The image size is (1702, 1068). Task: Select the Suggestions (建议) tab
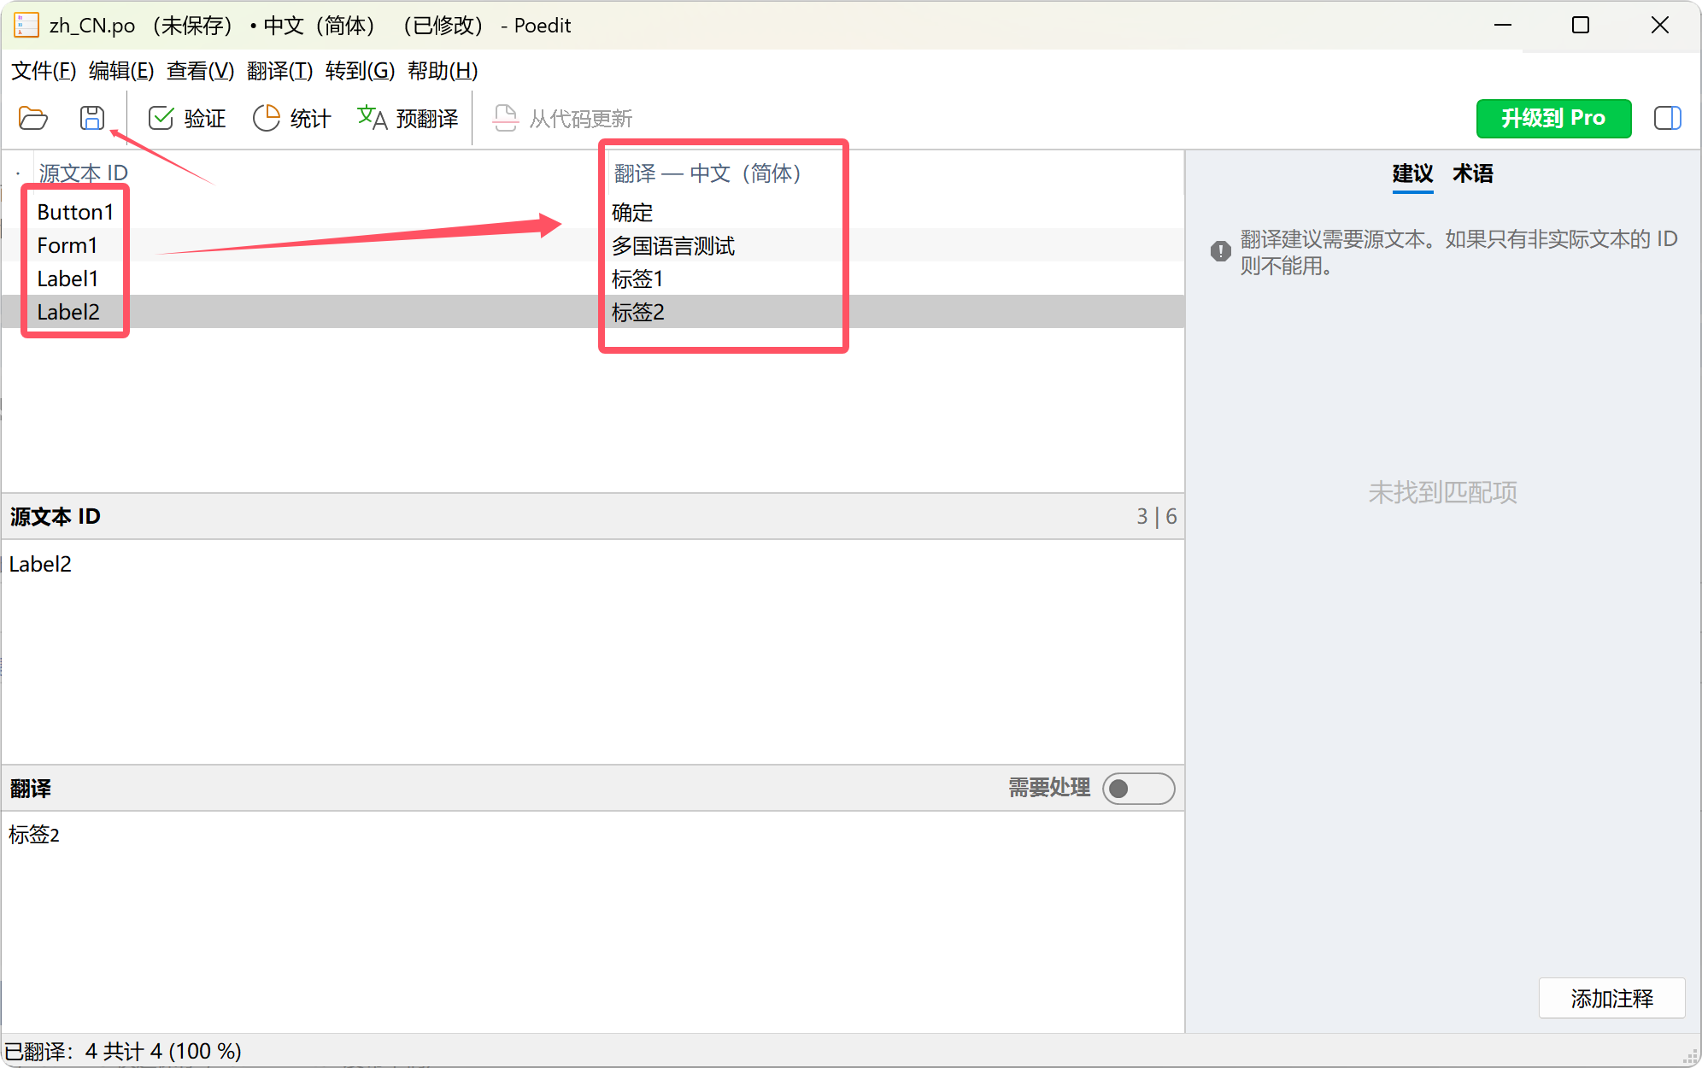1412,173
